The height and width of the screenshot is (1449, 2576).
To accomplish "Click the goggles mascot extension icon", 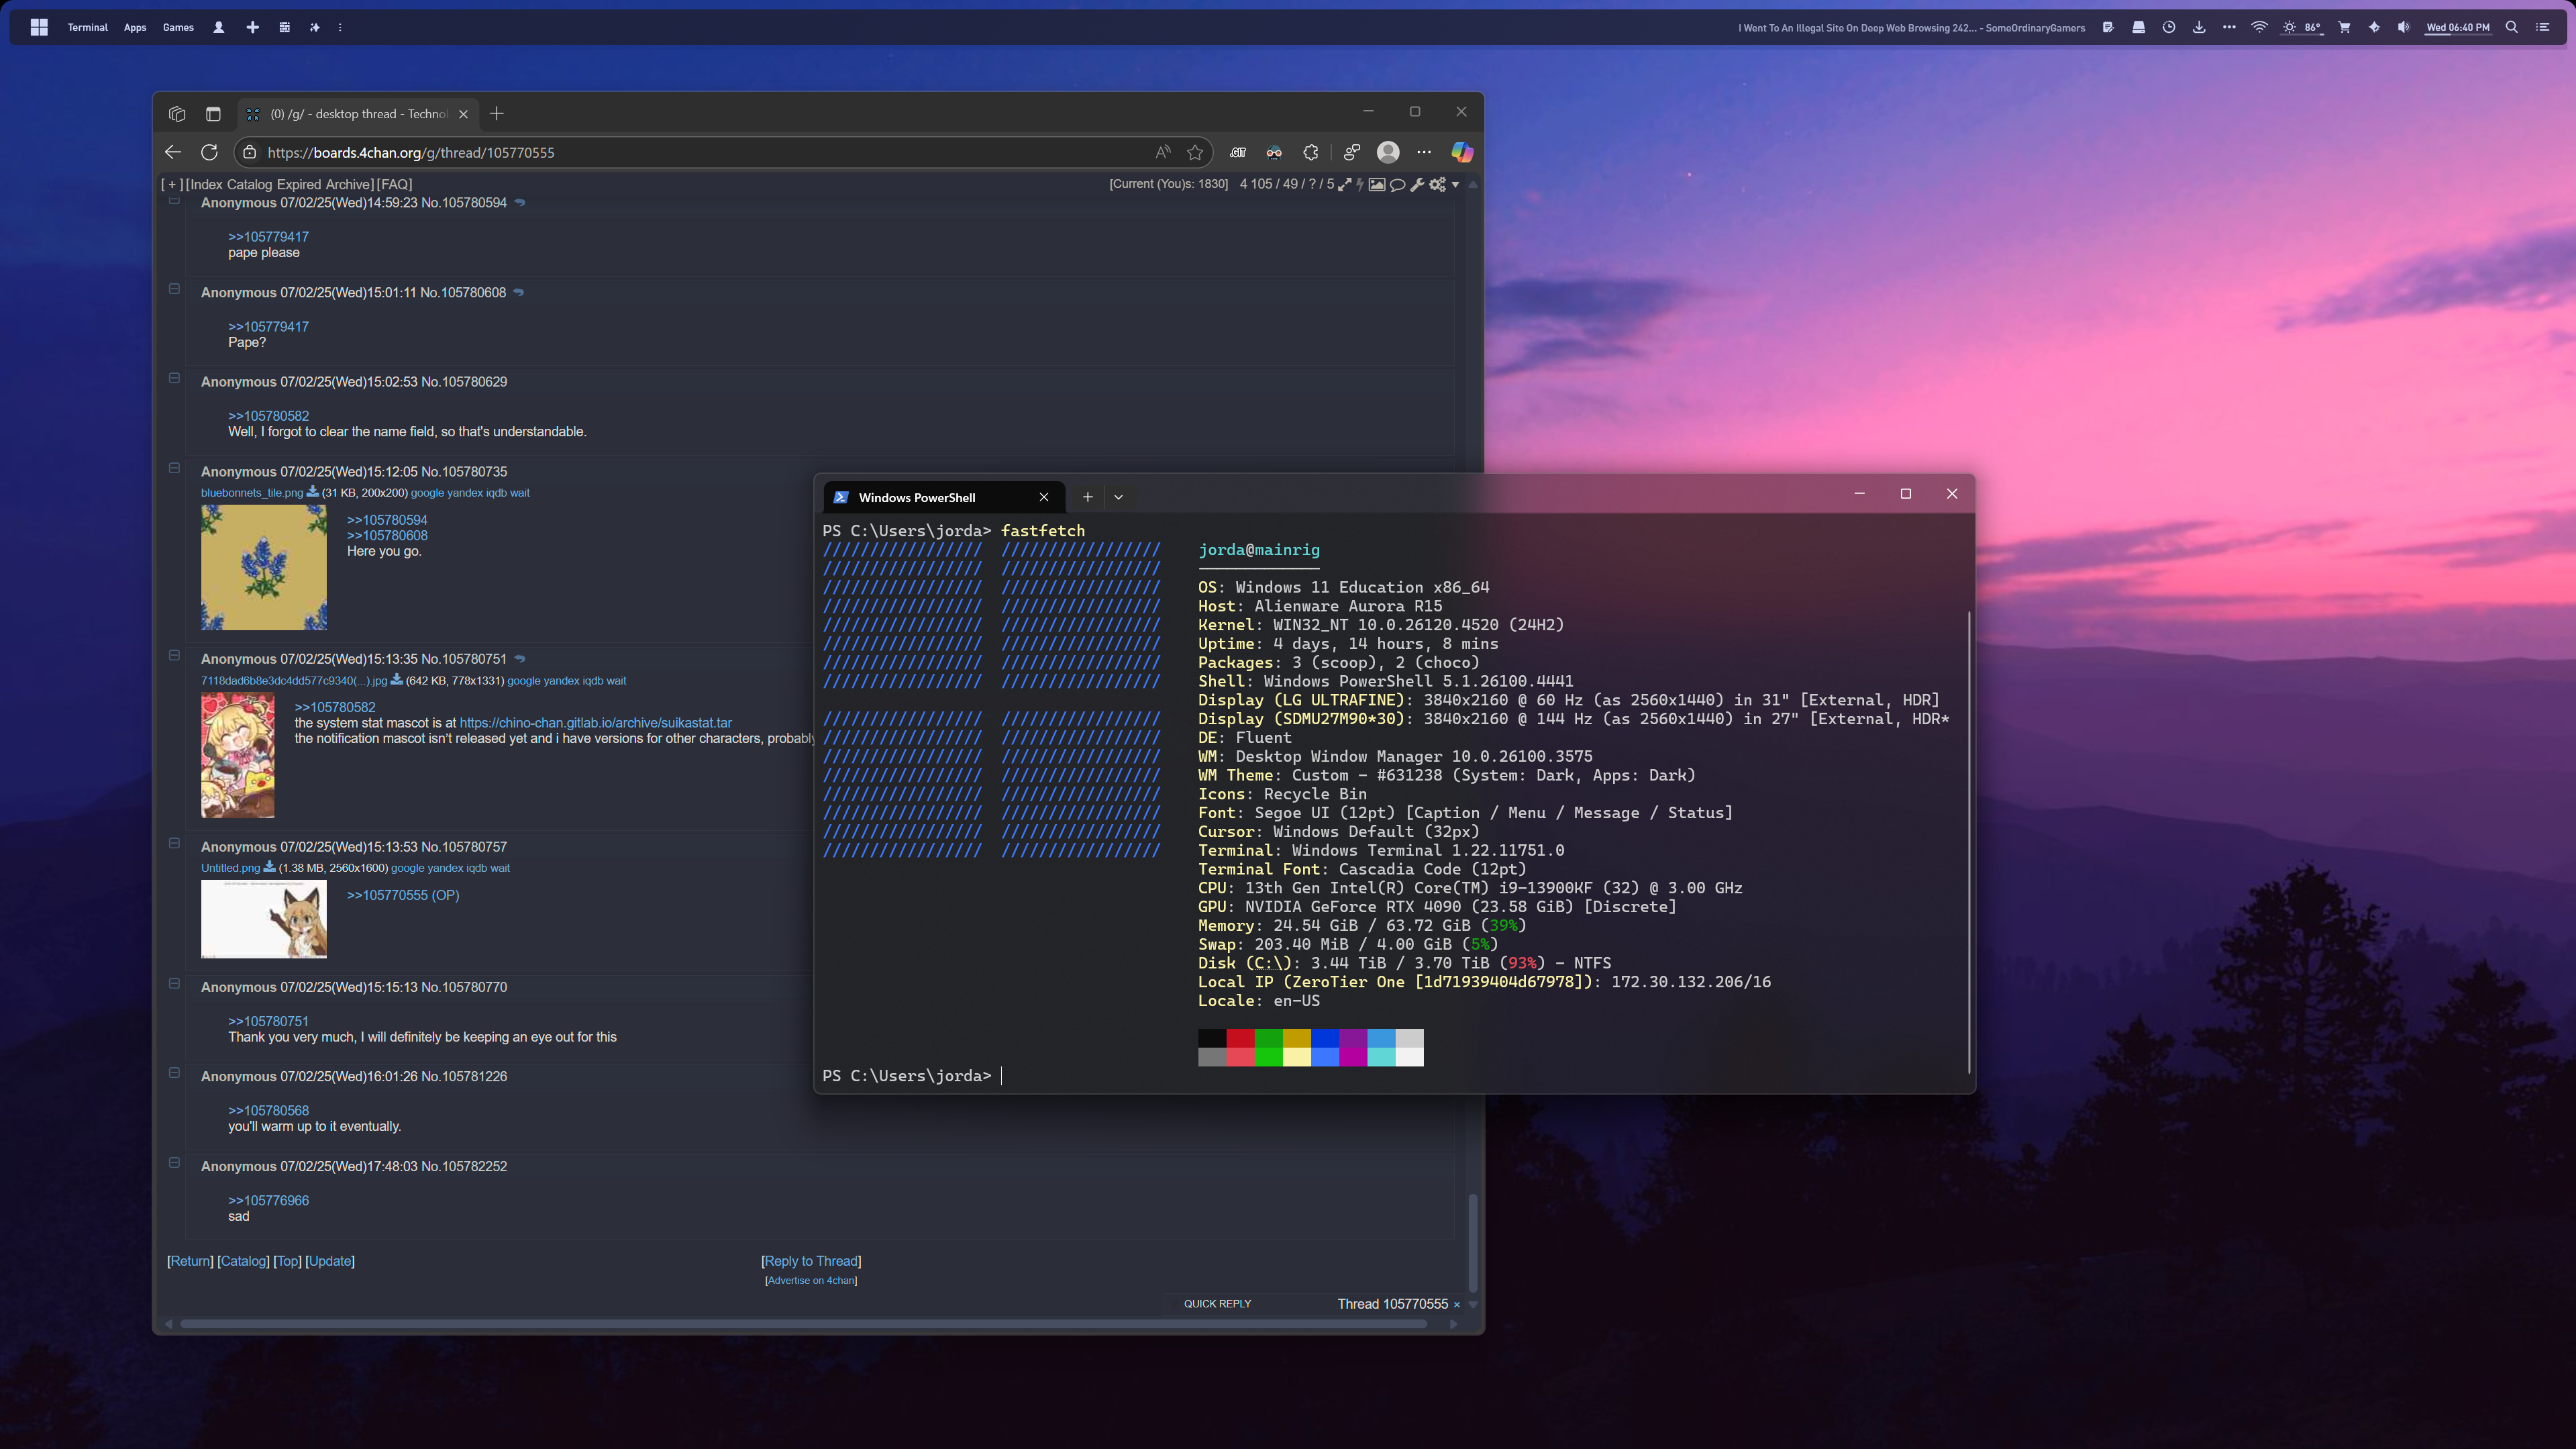I will tap(1274, 152).
